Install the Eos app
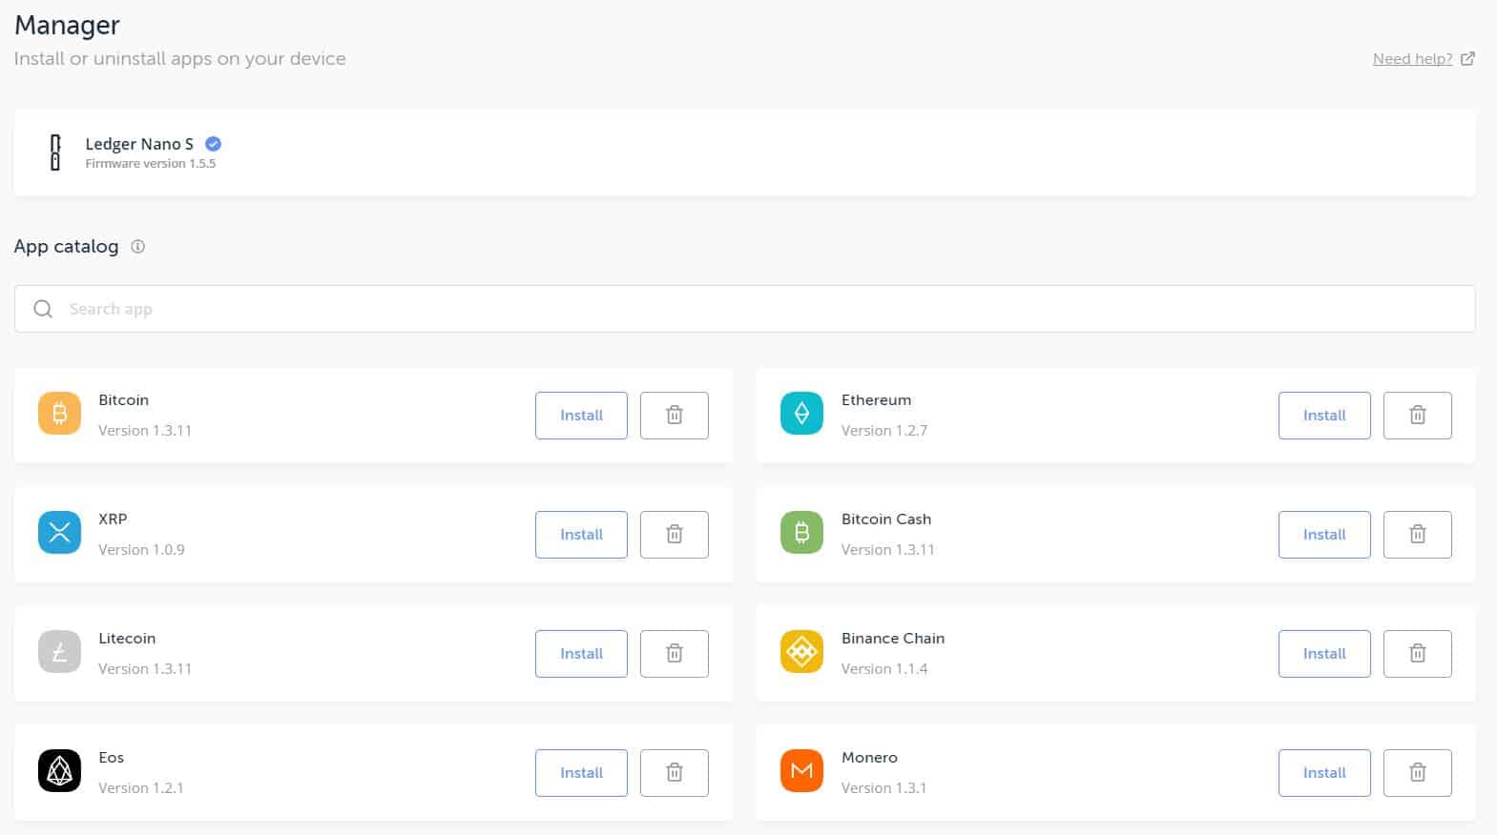 581,773
